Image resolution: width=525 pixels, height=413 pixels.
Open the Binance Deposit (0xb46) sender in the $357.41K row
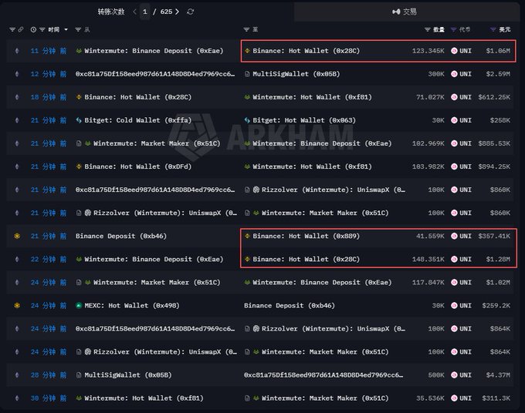coord(121,236)
